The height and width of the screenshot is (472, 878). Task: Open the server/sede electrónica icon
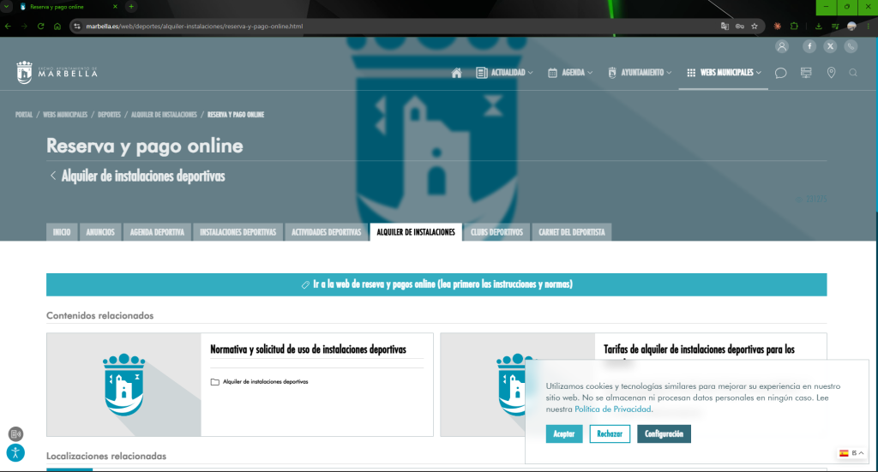806,72
